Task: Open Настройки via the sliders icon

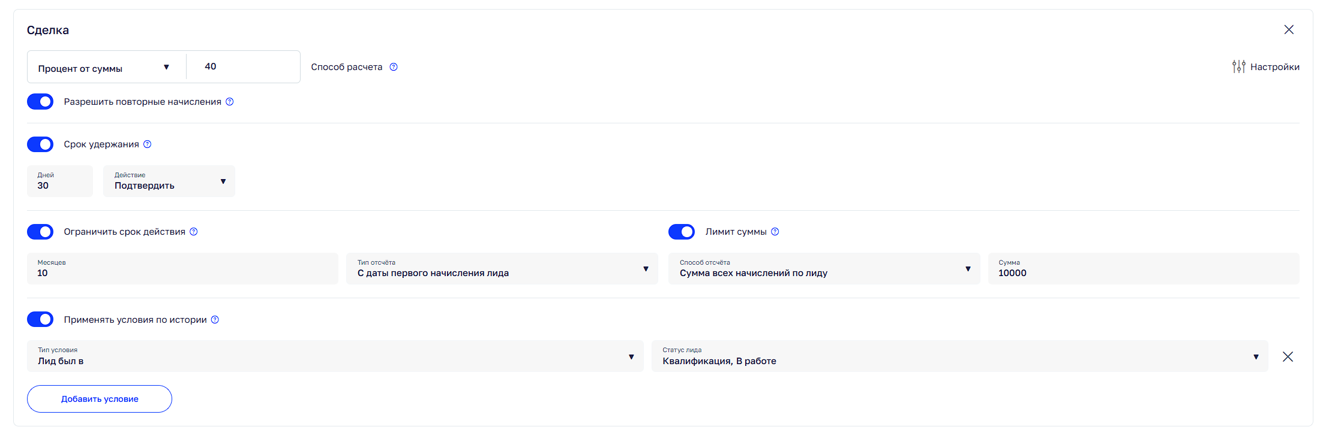Action: 1238,66
